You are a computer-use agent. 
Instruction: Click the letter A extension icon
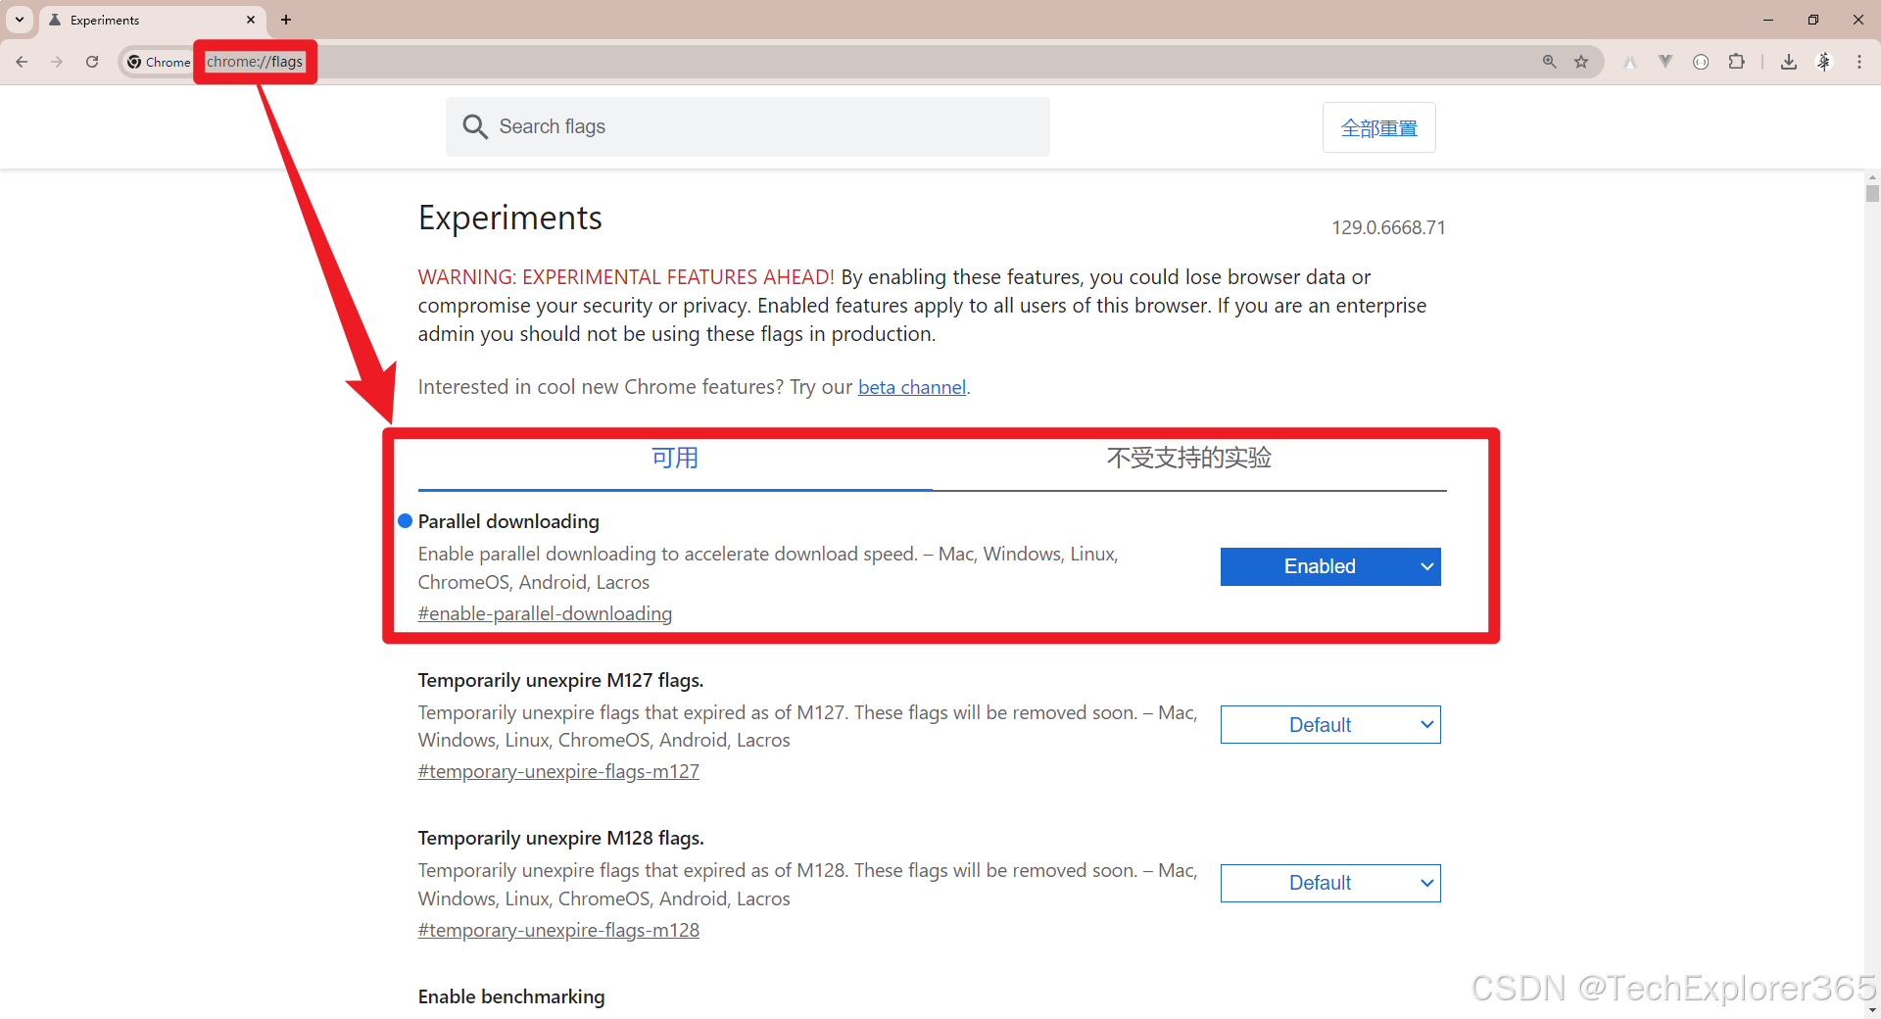(x=1630, y=62)
